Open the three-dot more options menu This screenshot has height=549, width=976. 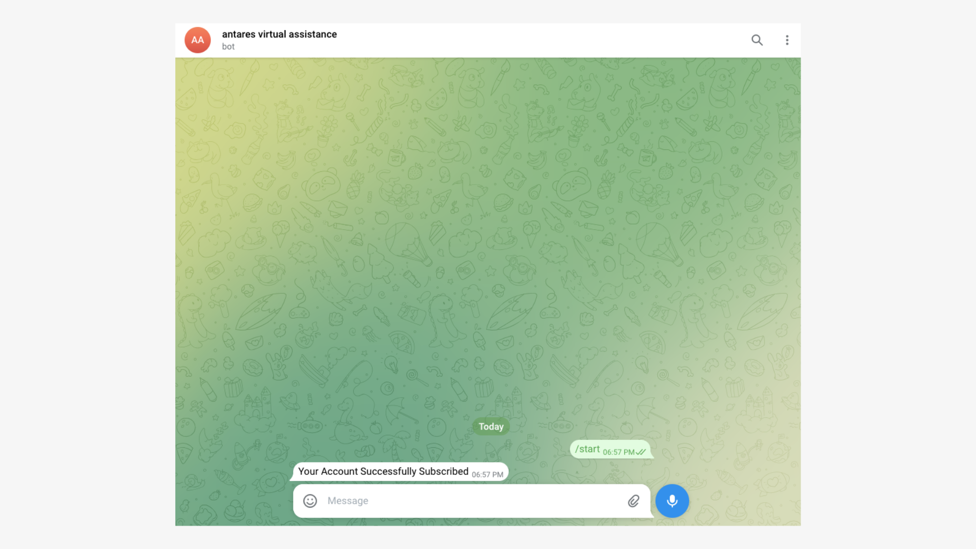point(787,40)
